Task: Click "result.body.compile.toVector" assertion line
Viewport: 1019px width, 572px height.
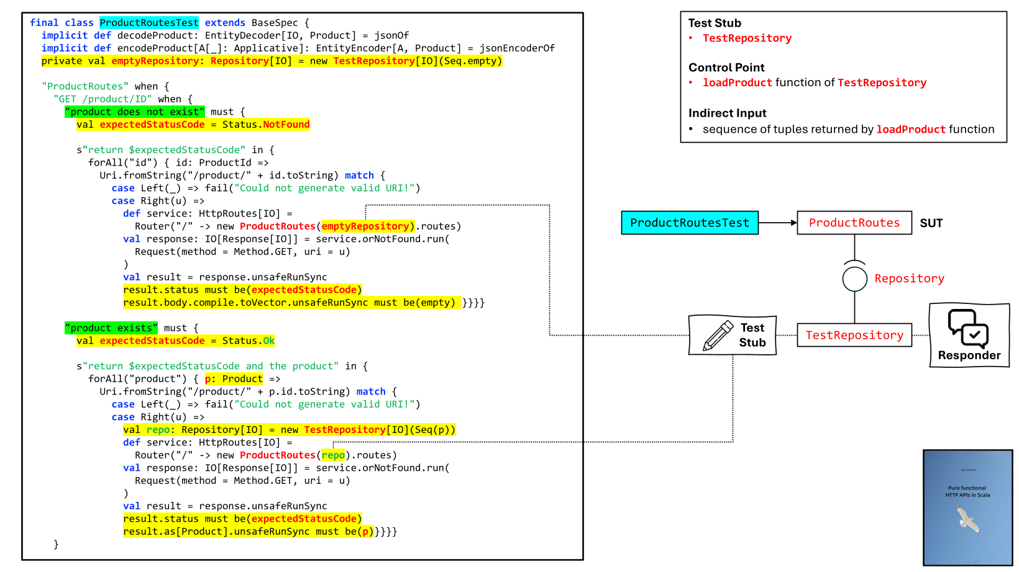Action: [292, 302]
